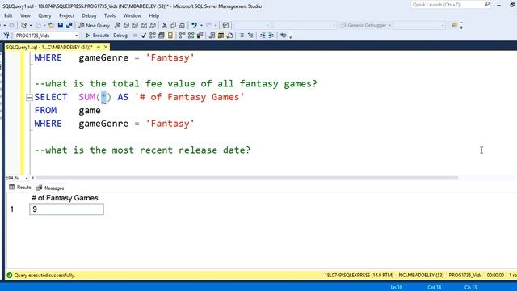Viewport: 517px width, 291px height.
Task: Open the Help menu
Action: 153,15
